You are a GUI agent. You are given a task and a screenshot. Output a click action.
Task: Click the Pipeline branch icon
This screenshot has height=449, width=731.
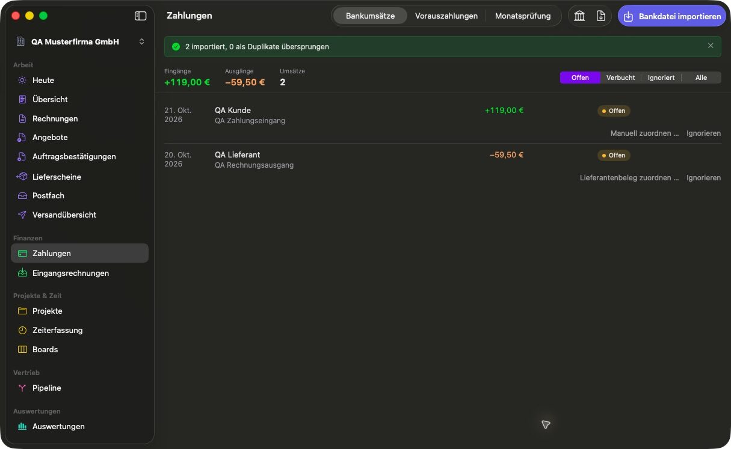click(22, 388)
